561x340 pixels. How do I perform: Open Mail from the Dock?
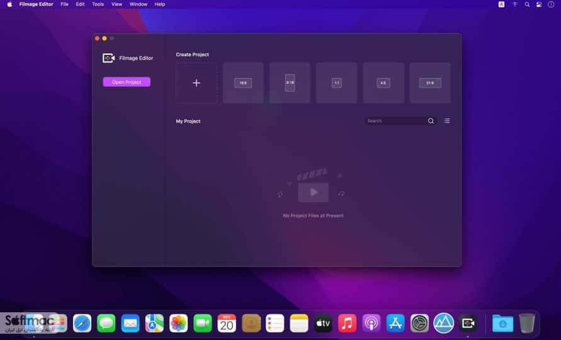pos(130,323)
